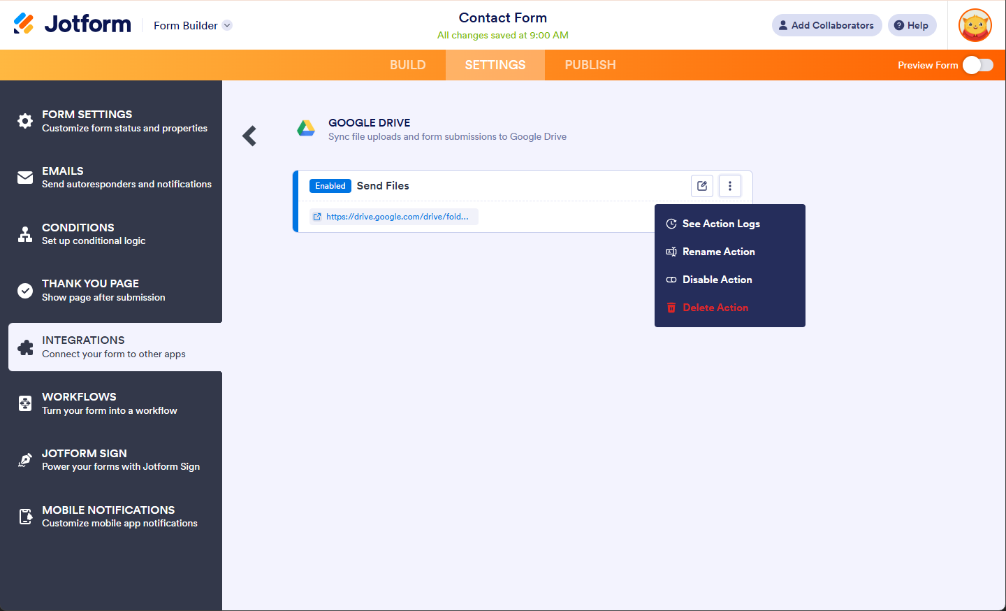1006x611 pixels.
Task: Open the drive.google.com folder link
Action: (x=398, y=217)
